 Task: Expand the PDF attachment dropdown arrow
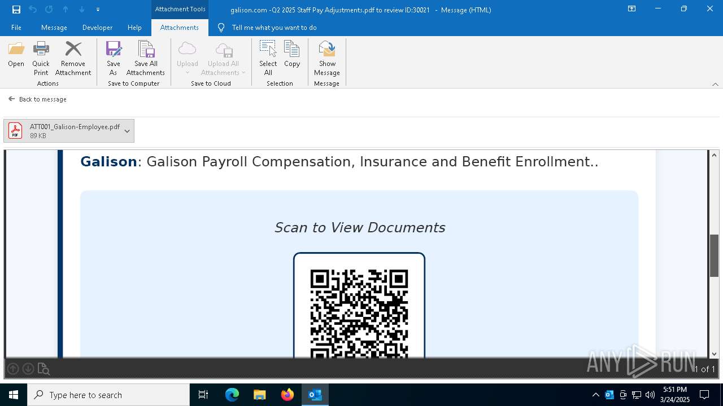click(x=127, y=131)
